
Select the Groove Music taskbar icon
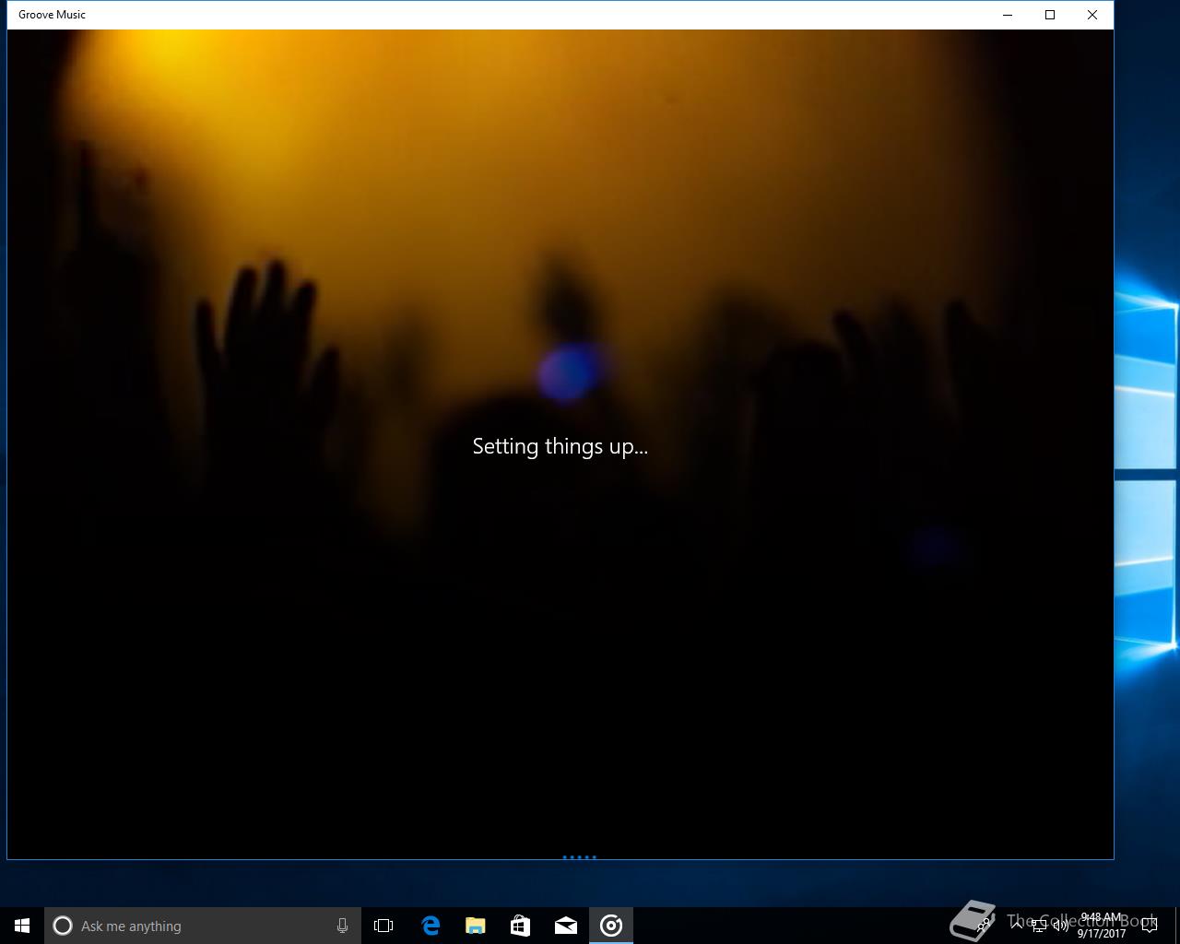tap(611, 926)
